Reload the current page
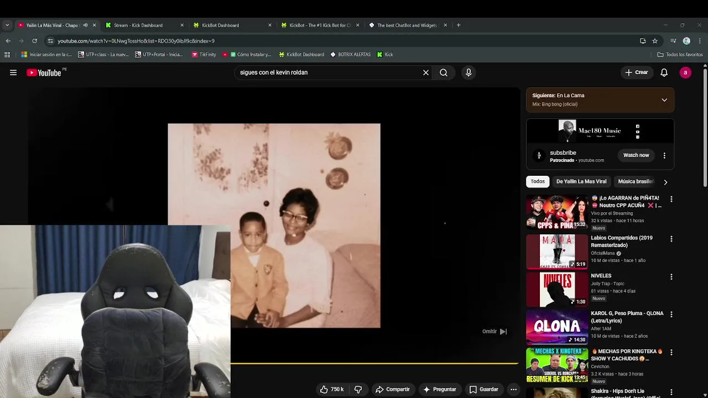 coord(34,41)
